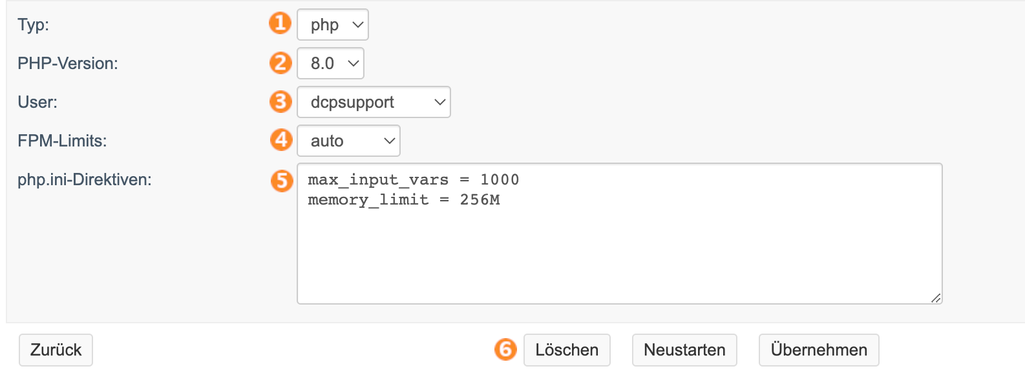1025x382 pixels.
Task: Click the php.ini-Direktiven label
Action: tap(85, 179)
